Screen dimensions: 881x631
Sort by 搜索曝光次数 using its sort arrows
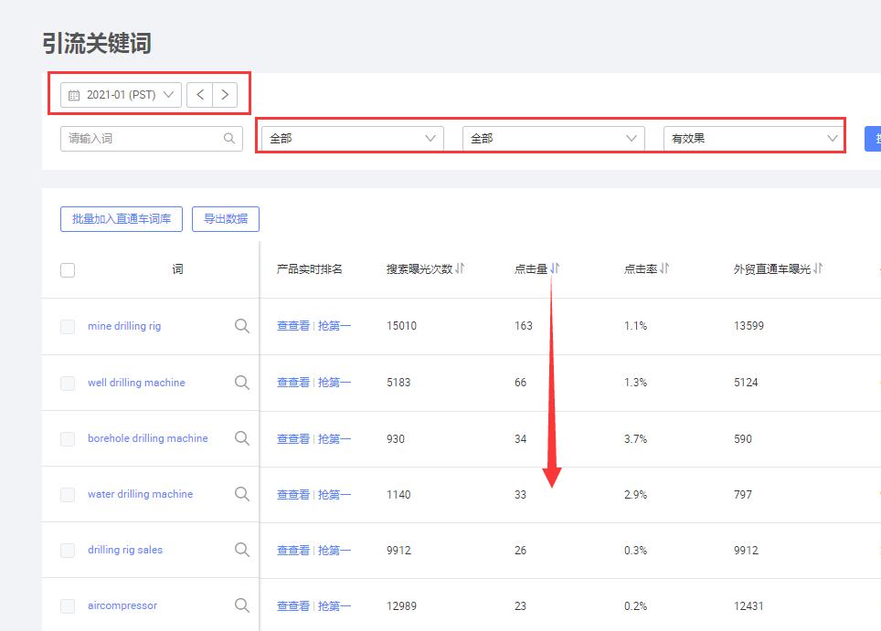pyautogui.click(x=460, y=268)
